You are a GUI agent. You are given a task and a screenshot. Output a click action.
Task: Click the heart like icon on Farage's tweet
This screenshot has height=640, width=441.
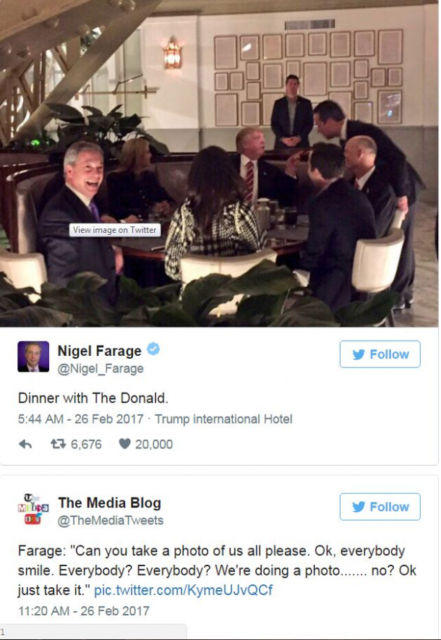pos(124,444)
